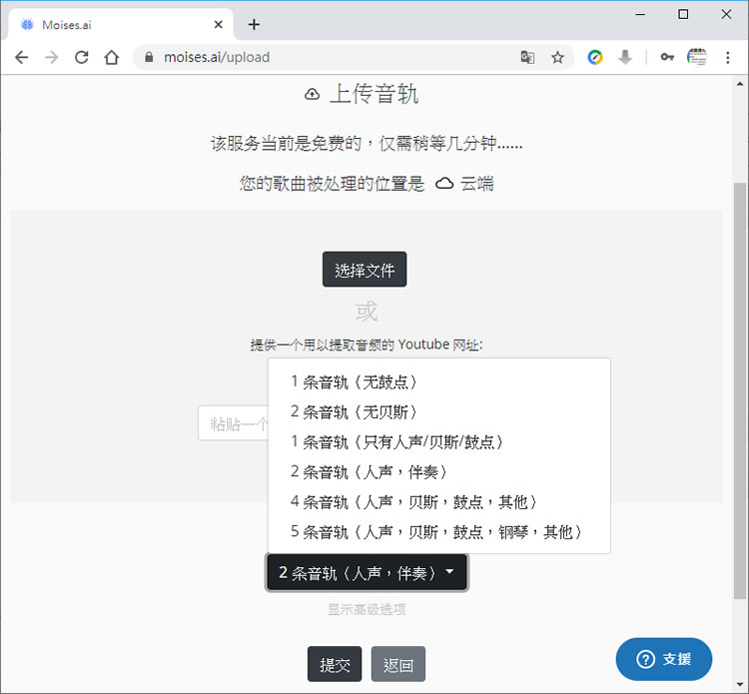Click the 返回 button

397,664
